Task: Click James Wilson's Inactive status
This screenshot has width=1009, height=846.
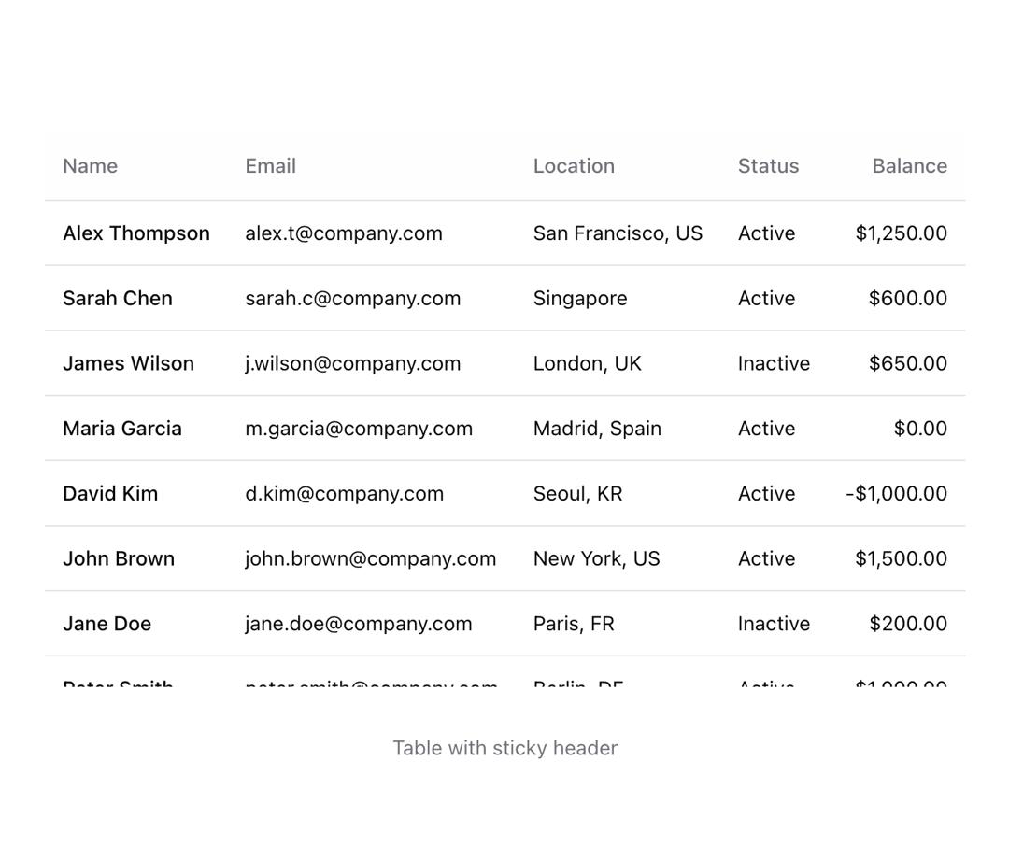Action: pyautogui.click(x=774, y=363)
